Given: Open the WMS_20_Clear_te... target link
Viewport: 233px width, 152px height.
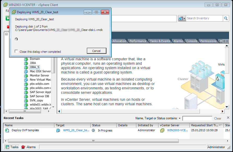Looking at the screenshot, I should 76,130.
